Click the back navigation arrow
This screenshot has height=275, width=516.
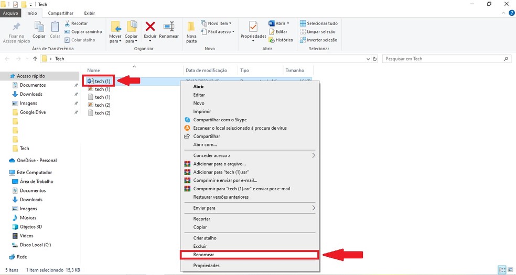click(7, 59)
